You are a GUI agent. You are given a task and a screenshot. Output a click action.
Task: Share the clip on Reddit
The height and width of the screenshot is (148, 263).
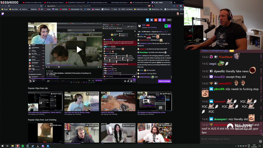(156, 20)
